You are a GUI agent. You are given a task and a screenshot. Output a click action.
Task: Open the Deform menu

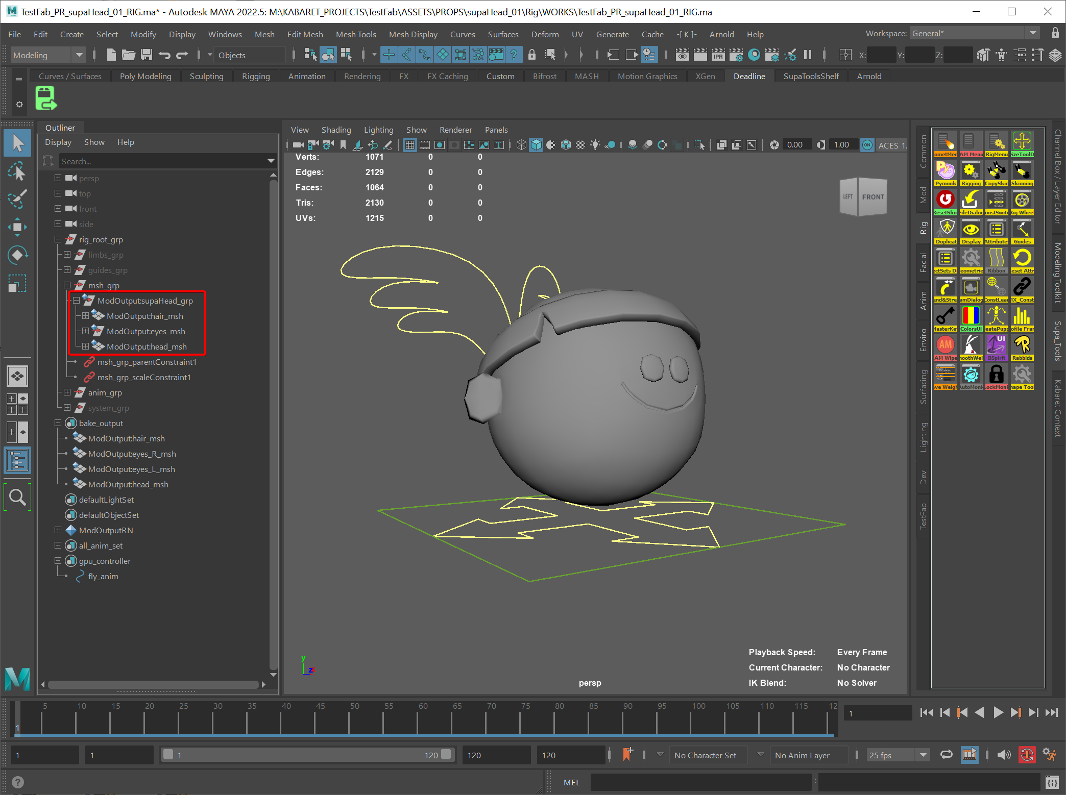(545, 34)
